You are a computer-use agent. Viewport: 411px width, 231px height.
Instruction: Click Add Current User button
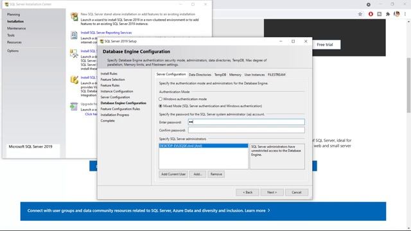tap(173, 174)
